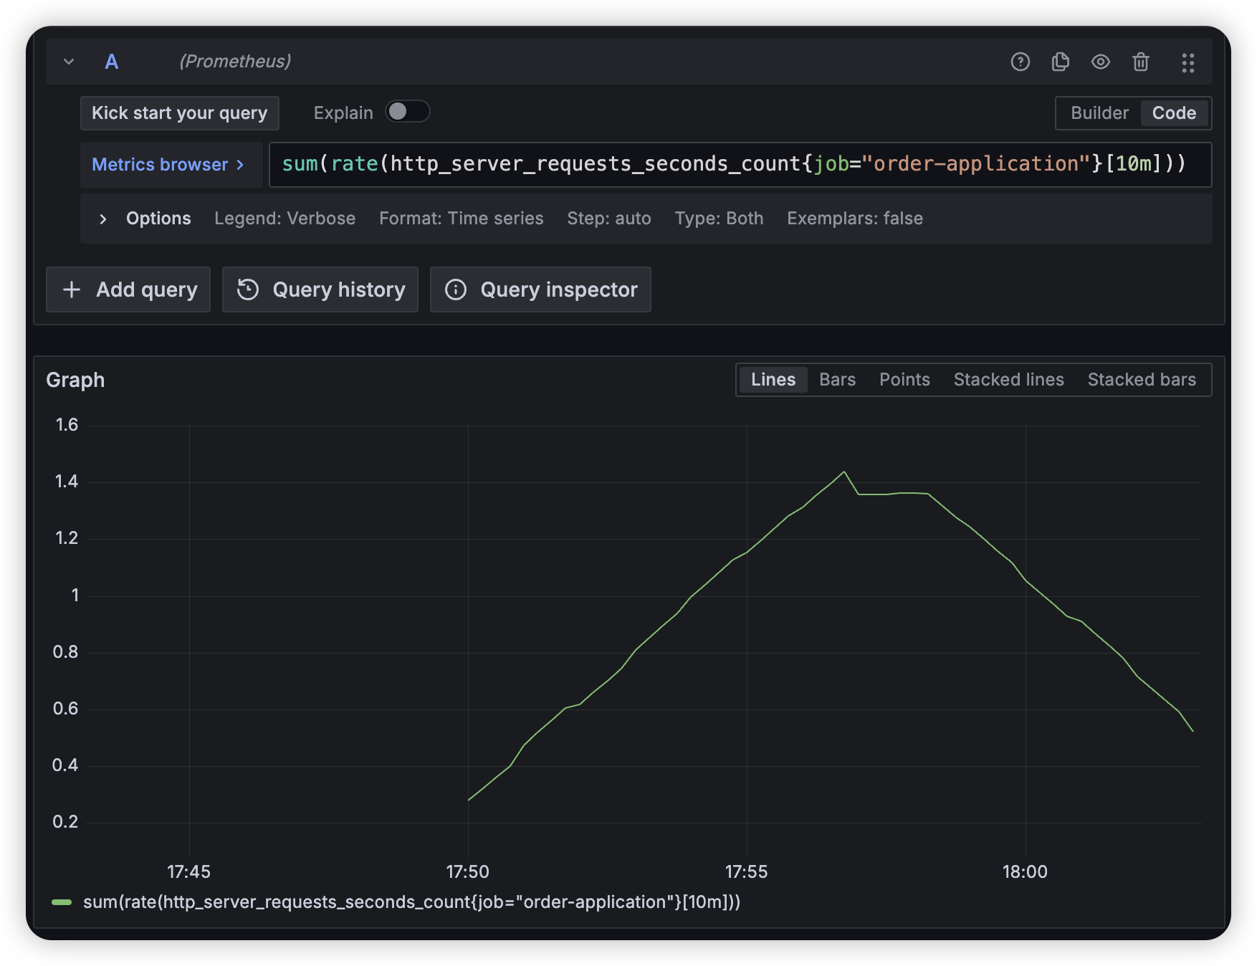The width and height of the screenshot is (1257, 966).
Task: Click the 1.4 y-axis label
Action: point(67,482)
